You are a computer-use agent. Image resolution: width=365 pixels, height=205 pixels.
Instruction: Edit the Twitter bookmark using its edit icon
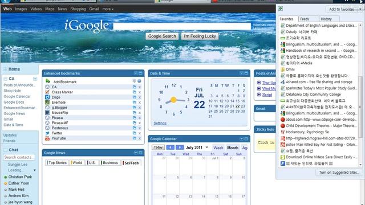click(x=135, y=133)
